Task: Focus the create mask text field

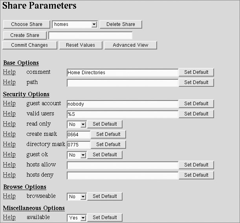Action: (79, 134)
